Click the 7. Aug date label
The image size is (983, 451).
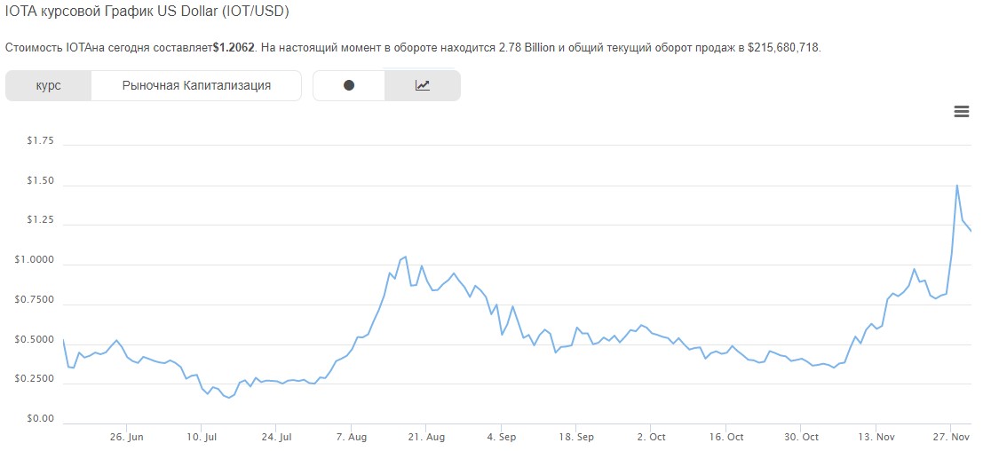352,437
